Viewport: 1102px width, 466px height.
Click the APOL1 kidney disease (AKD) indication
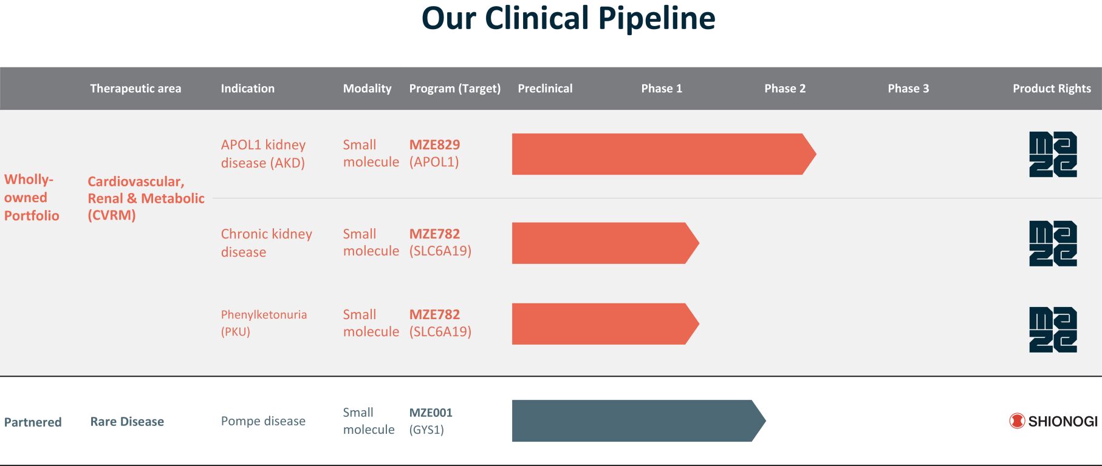coord(263,154)
